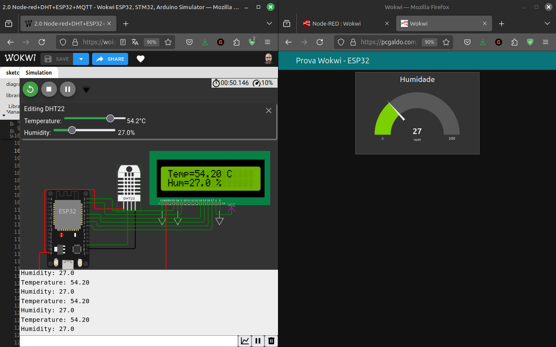Viewport: 556px width, 347px height.
Task: Pause serial monitor output
Action: (258, 341)
